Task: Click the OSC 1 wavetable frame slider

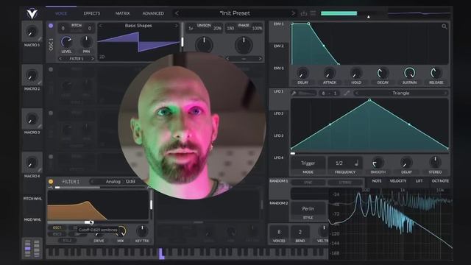Action: tap(182, 41)
